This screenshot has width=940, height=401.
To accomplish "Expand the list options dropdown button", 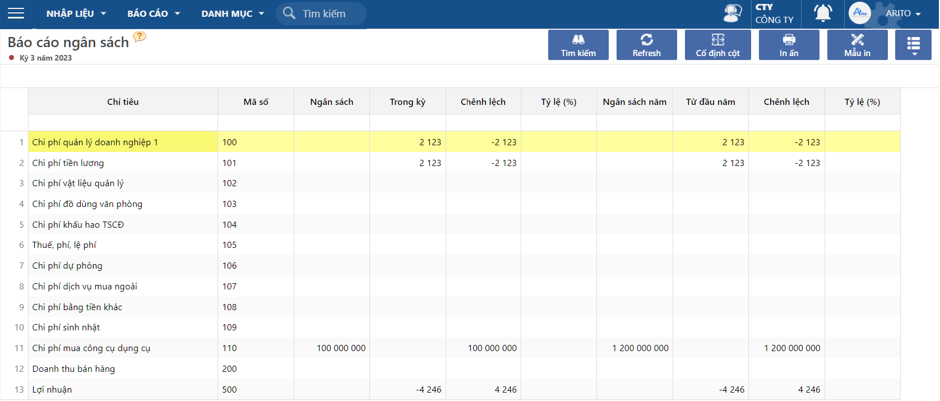I will coord(913,45).
